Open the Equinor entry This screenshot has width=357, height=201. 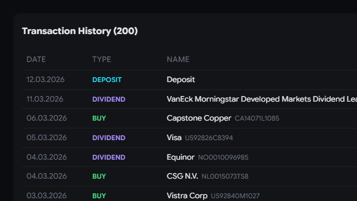tap(181, 157)
